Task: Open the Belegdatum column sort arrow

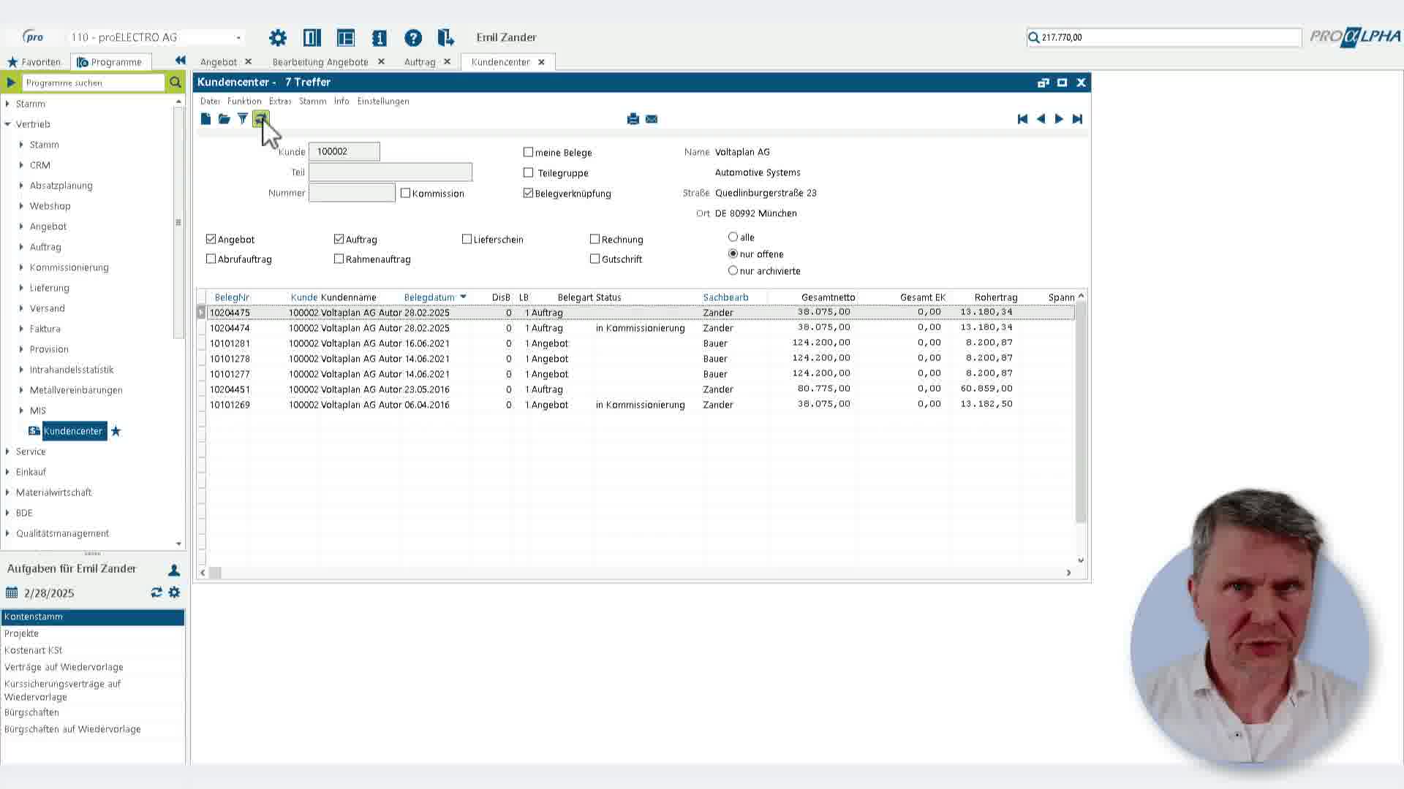Action: tap(463, 297)
